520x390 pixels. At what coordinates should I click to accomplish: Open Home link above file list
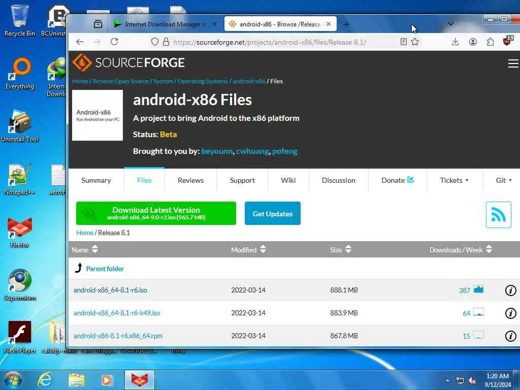point(85,233)
